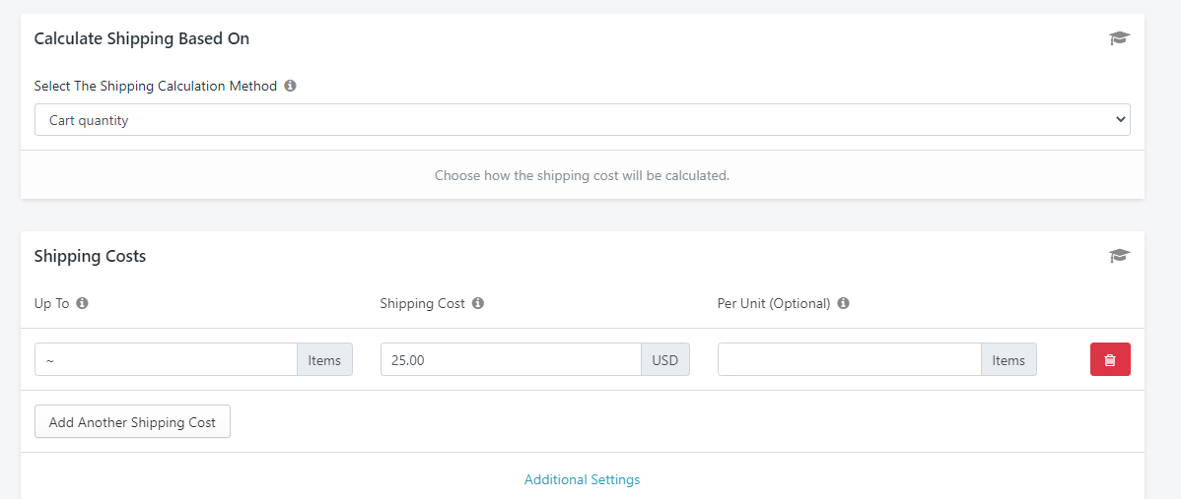Image resolution: width=1181 pixels, height=499 pixels.
Task: Select the empty Per Unit input field
Action: tap(849, 360)
